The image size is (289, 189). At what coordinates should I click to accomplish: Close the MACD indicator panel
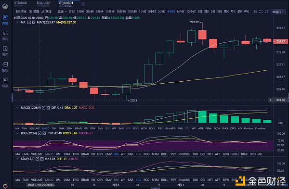(x=48, y=108)
